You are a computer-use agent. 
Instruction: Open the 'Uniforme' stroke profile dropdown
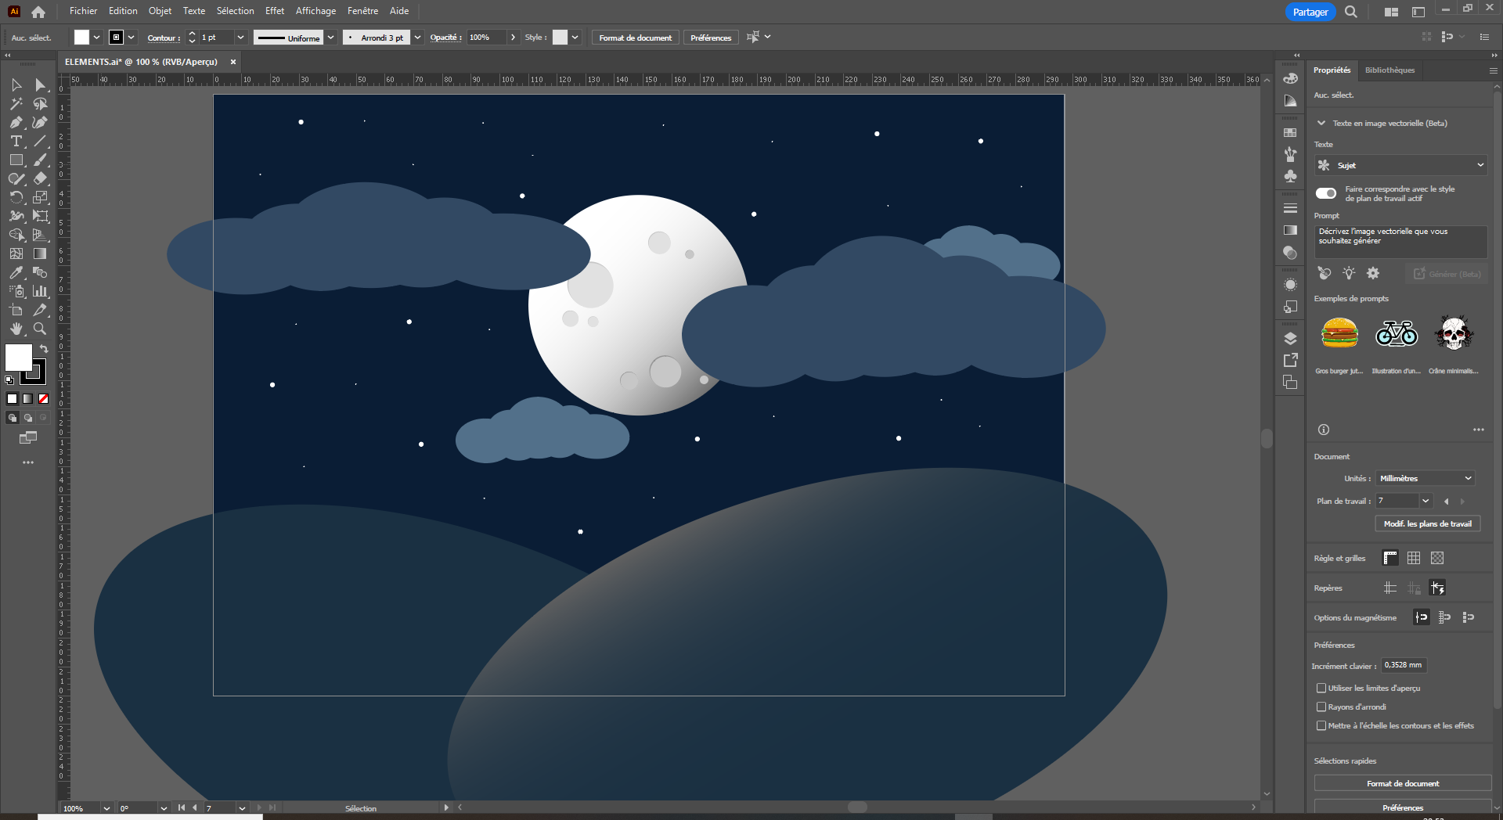[x=330, y=37]
